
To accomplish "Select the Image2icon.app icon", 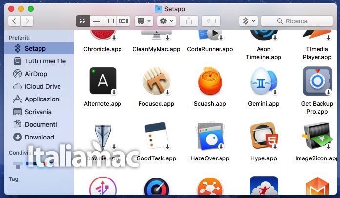I will (x=317, y=136).
